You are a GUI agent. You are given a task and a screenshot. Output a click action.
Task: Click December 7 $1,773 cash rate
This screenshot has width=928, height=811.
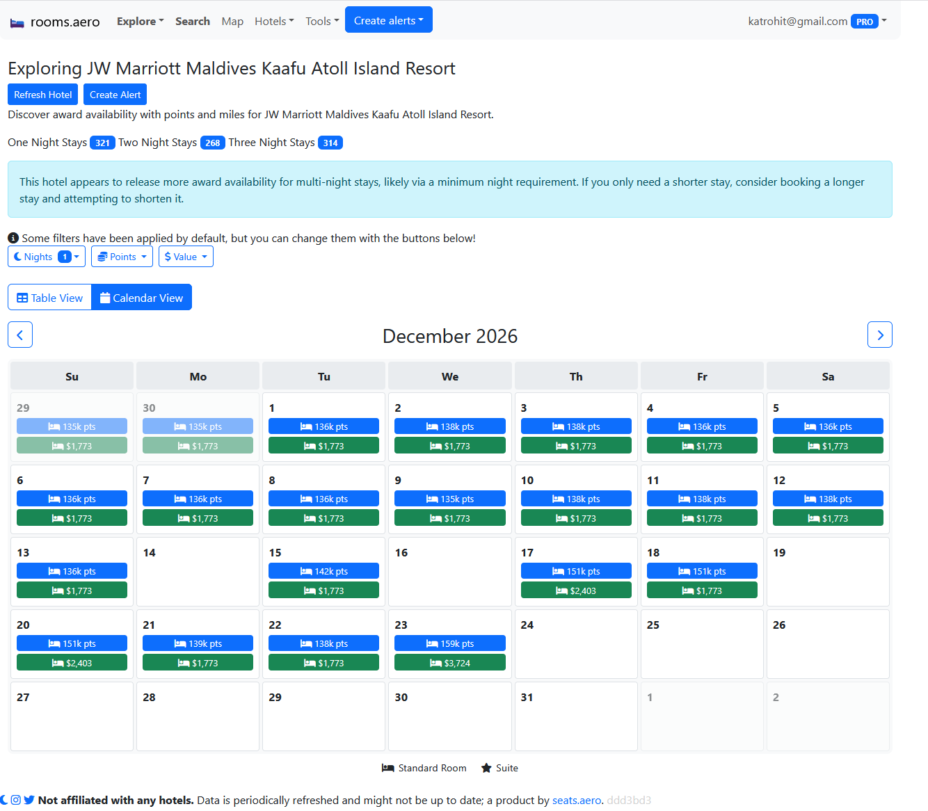tap(198, 518)
